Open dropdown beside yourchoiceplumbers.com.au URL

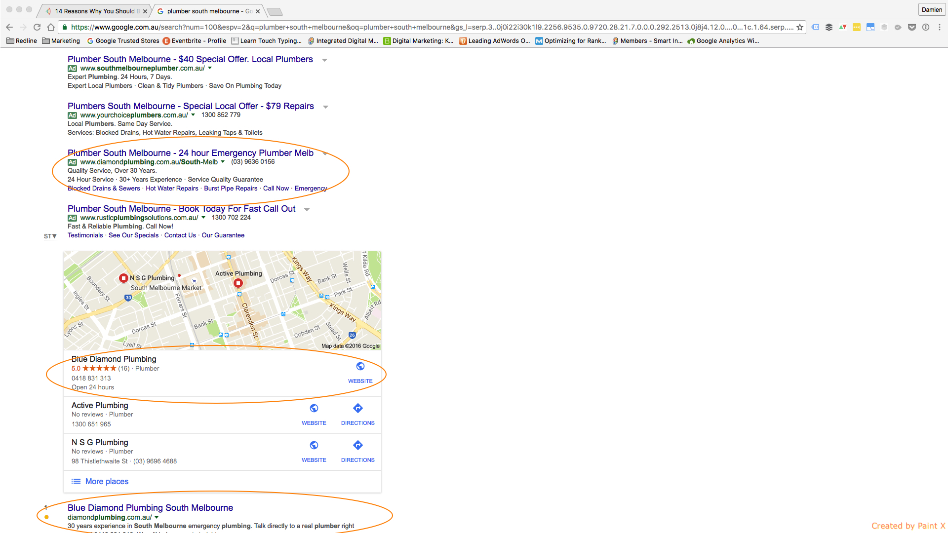pos(193,115)
